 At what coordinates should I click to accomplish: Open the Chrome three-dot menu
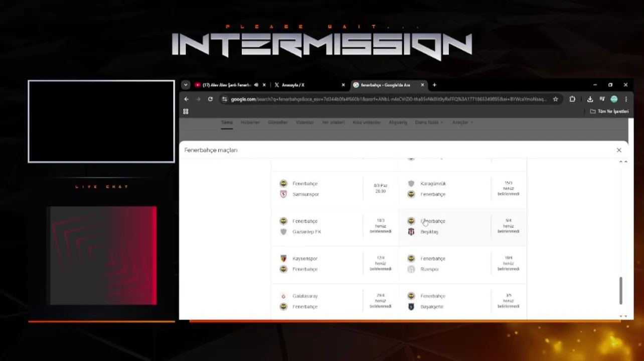(625, 99)
